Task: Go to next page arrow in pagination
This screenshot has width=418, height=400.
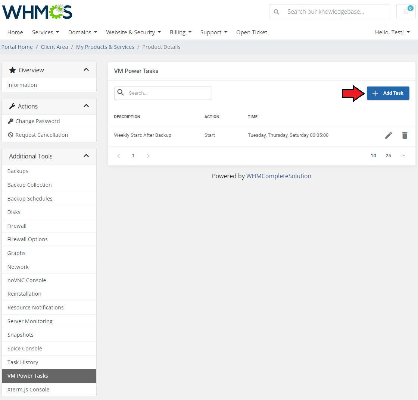Action: (x=148, y=156)
